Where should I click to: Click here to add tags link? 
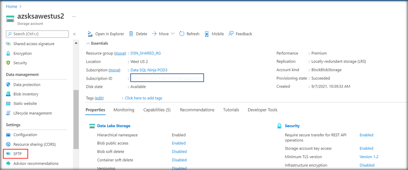[143, 98]
